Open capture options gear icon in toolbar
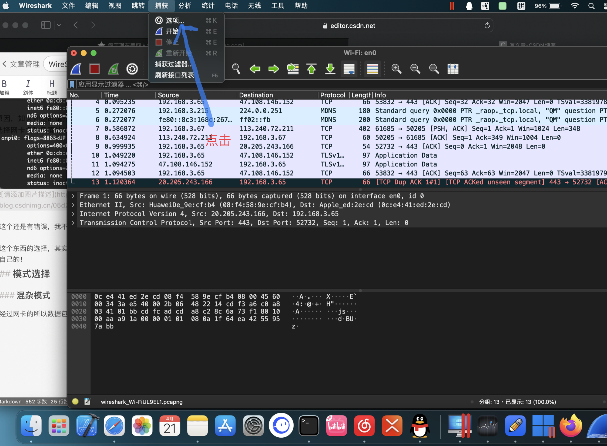The image size is (607, 446). pos(132,69)
